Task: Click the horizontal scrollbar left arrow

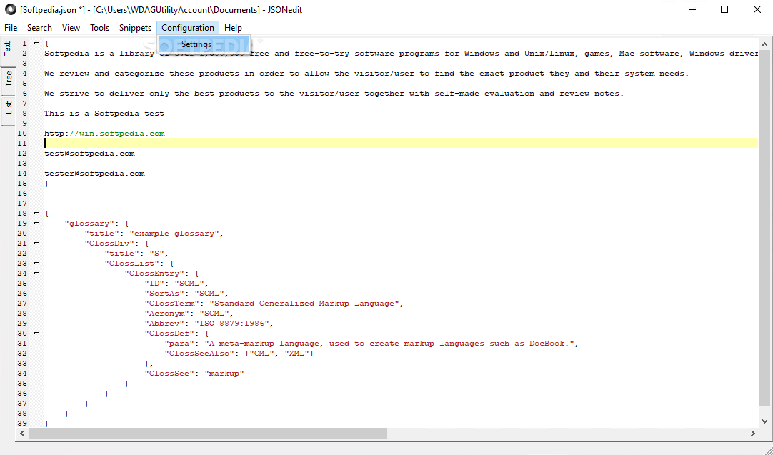Action: [x=22, y=434]
